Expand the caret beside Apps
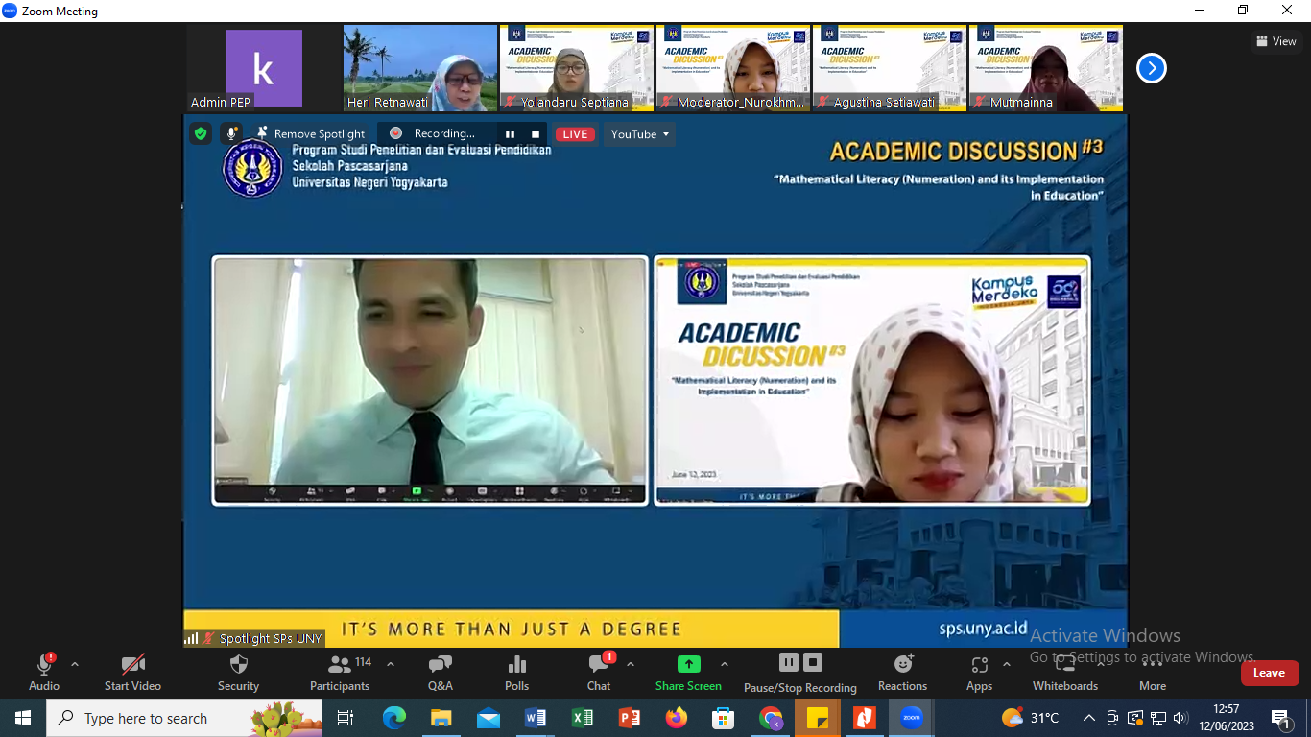 (x=1007, y=664)
